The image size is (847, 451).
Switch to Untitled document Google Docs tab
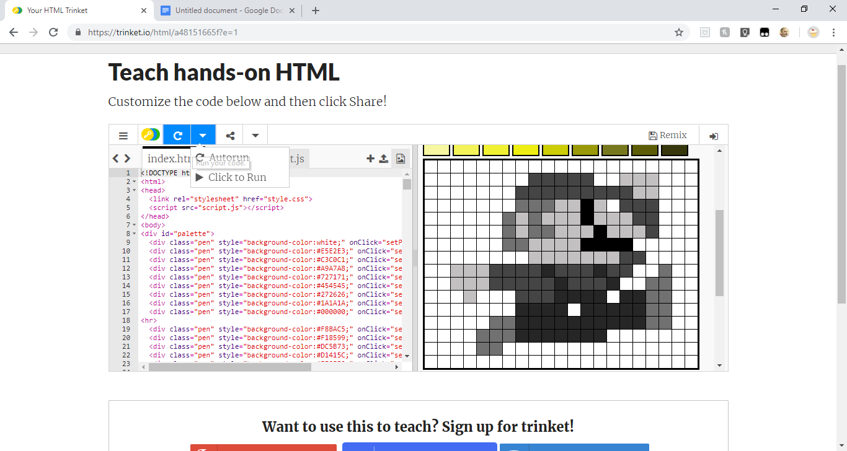pyautogui.click(x=228, y=11)
